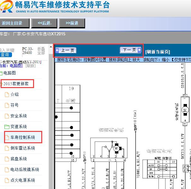Select the 当前: 电路图 link
Viewport: 191px width, 189px height.
tap(11, 66)
